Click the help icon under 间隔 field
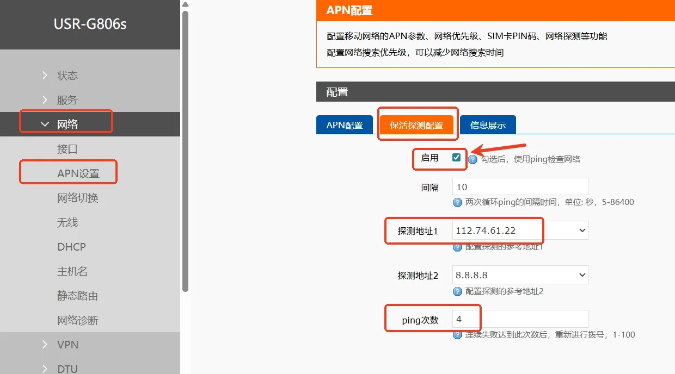This screenshot has height=374, width=675. [458, 202]
